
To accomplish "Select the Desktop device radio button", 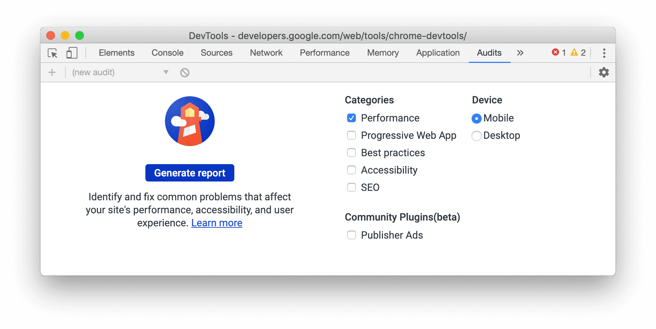I will (476, 136).
